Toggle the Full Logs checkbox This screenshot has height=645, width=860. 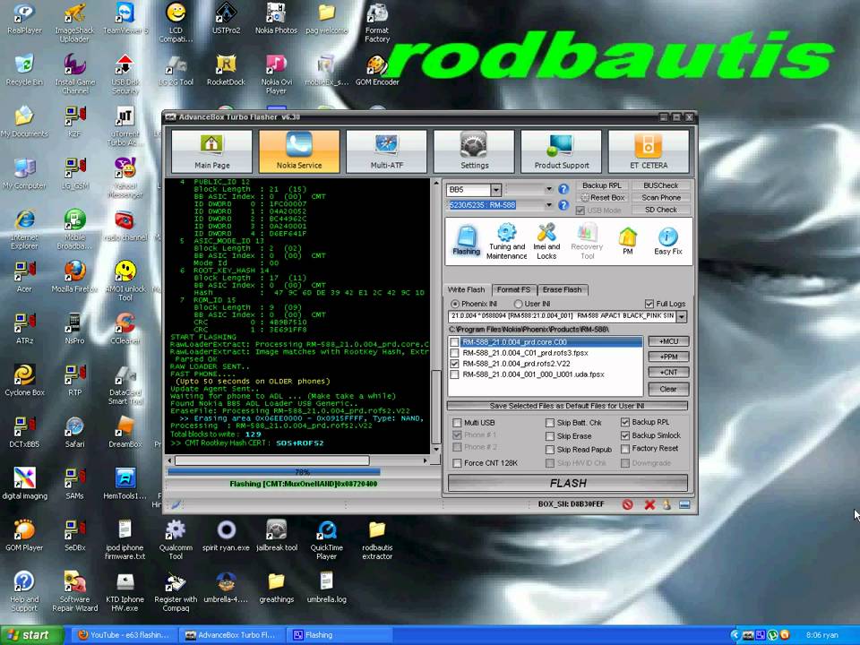pos(649,304)
